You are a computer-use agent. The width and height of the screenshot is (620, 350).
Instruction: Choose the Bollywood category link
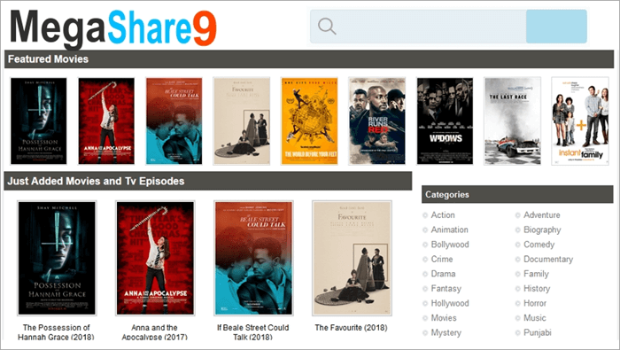pos(450,245)
